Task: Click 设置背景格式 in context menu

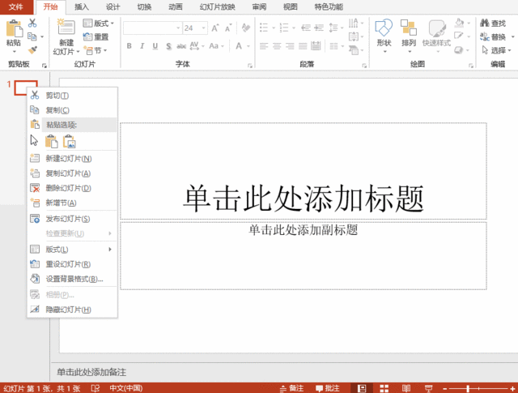Action: (73, 279)
